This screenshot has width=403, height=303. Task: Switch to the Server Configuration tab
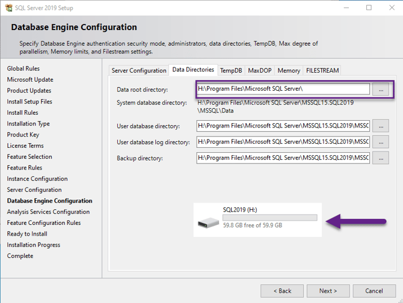coord(139,70)
